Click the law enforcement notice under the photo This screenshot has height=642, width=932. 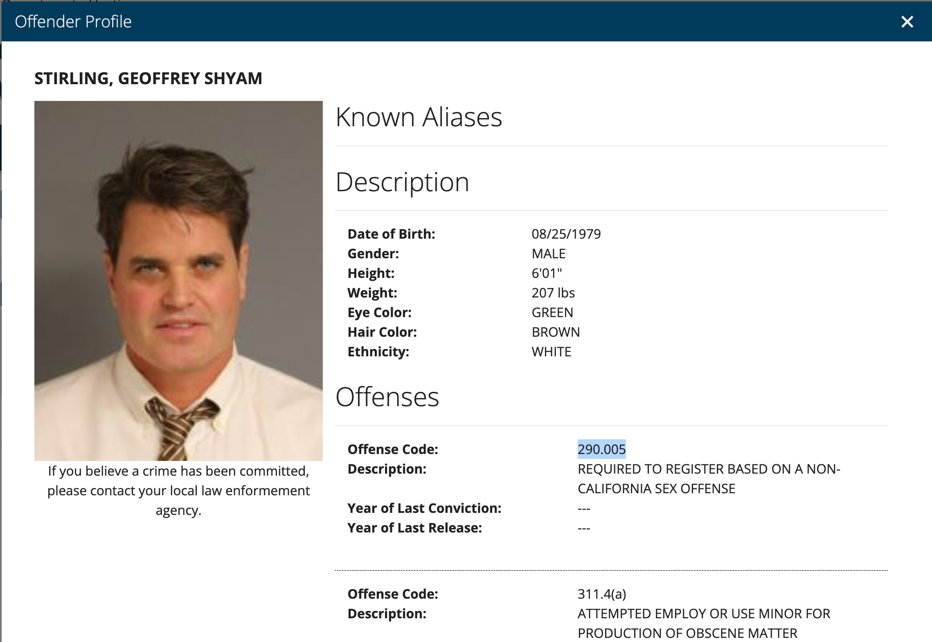pos(178,491)
